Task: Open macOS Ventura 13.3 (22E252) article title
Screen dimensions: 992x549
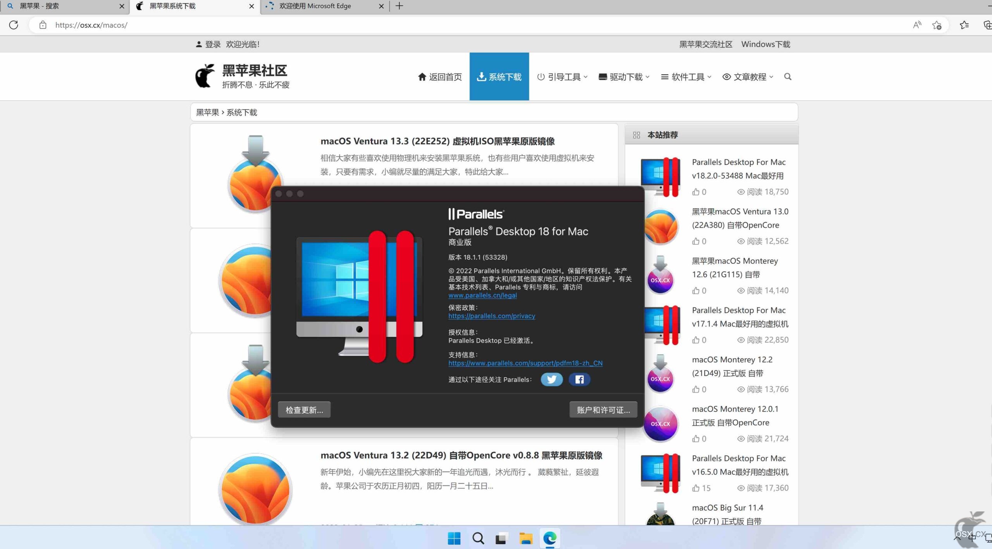Action: point(437,141)
